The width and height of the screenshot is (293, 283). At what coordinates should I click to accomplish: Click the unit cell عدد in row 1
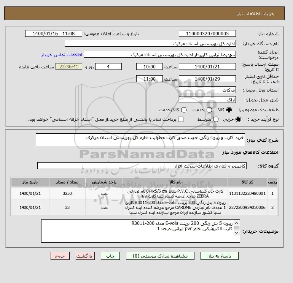click(x=104, y=193)
